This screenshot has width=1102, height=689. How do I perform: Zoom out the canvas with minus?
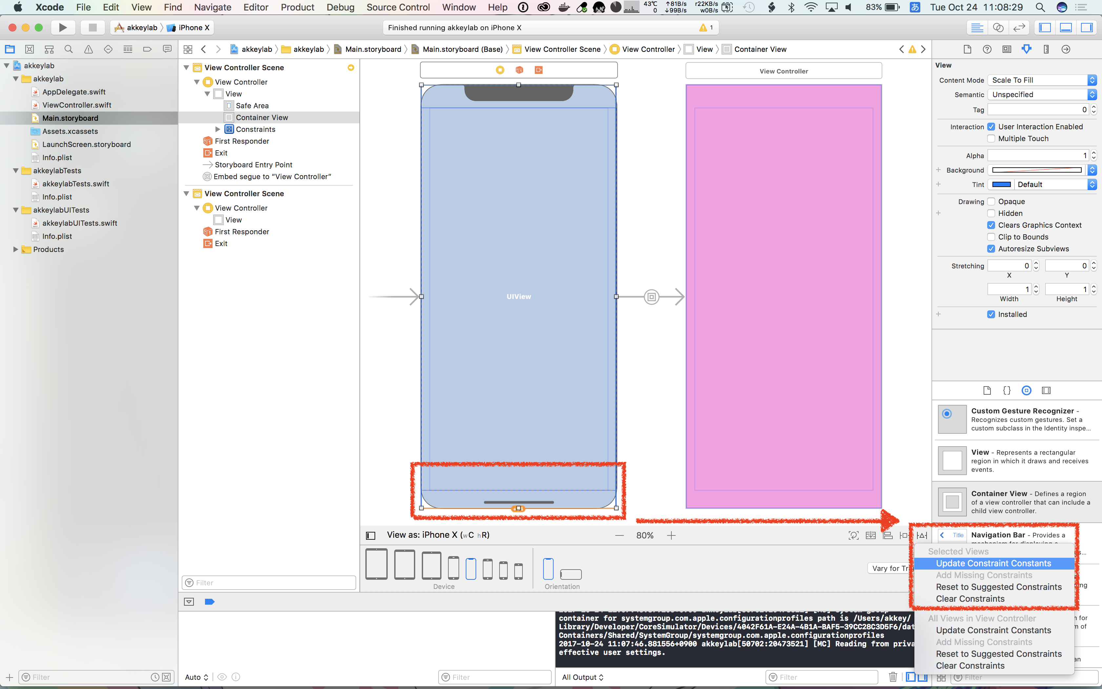[x=619, y=535]
